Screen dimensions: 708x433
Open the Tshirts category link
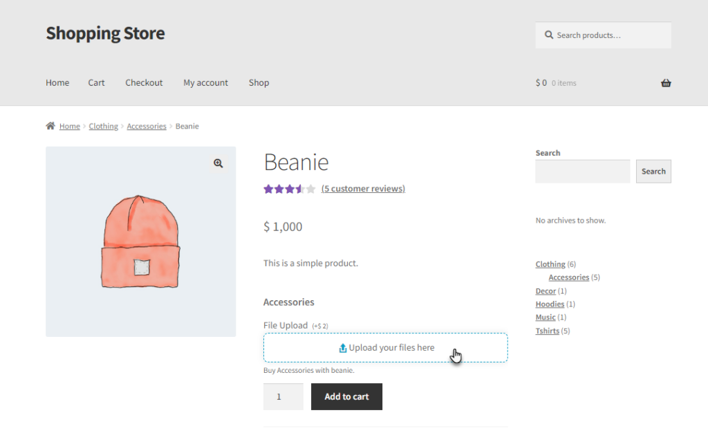[x=548, y=331]
